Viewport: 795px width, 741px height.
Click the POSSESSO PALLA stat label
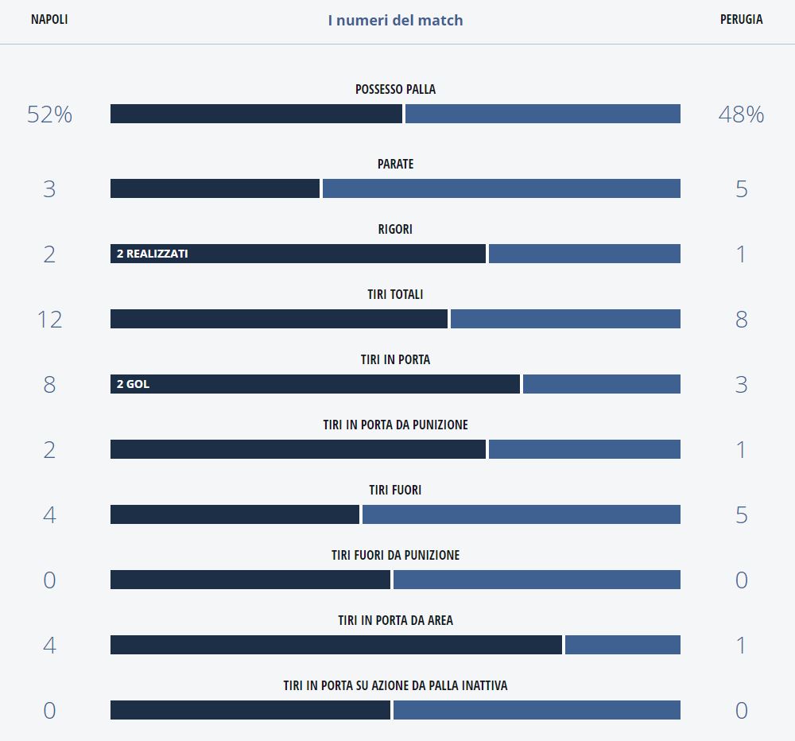point(395,90)
